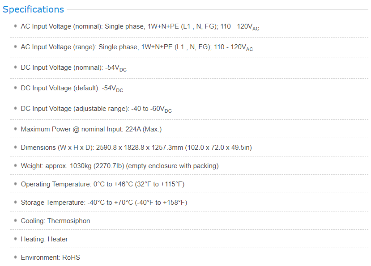The image size is (371, 266).
Task: Select the Cooling: Thermosiphon entry
Action: 55,220
